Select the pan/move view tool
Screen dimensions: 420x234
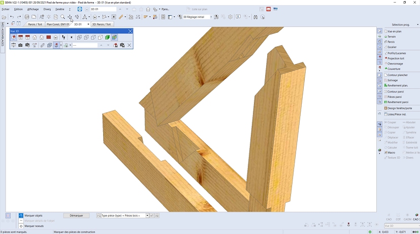(70, 17)
